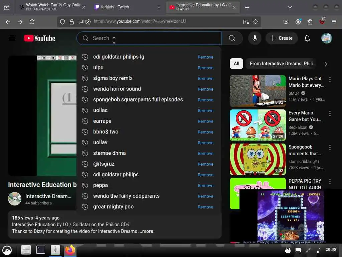The height and width of the screenshot is (257, 342).
Task: Remove 'earrape' from search history
Action: (x=205, y=121)
